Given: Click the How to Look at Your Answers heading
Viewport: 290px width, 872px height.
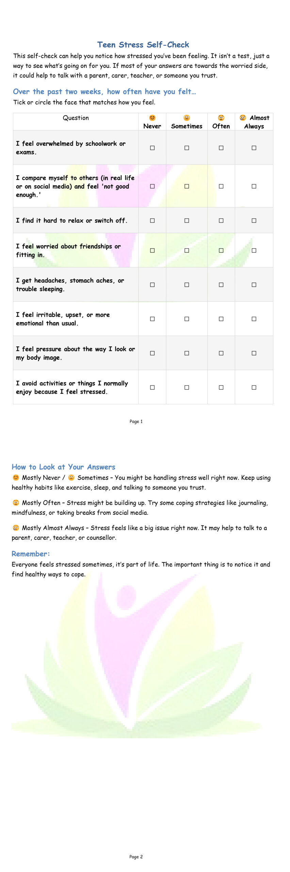Looking at the screenshot, I should click(x=63, y=467).
